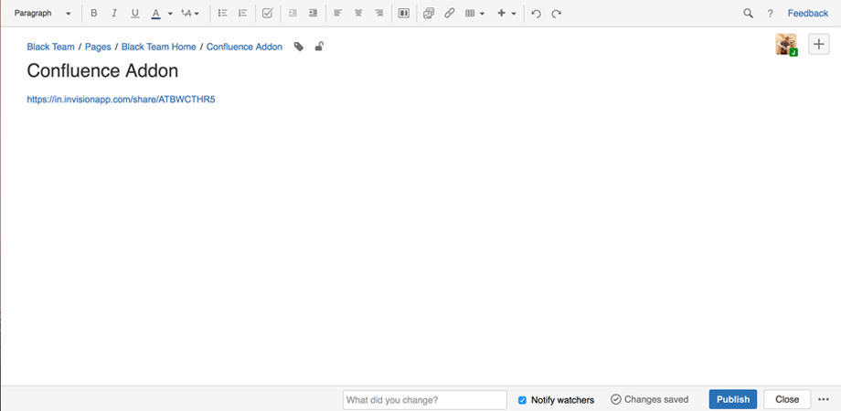This screenshot has width=841, height=411.
Task: Insert a link using chain icon
Action: coord(449,14)
